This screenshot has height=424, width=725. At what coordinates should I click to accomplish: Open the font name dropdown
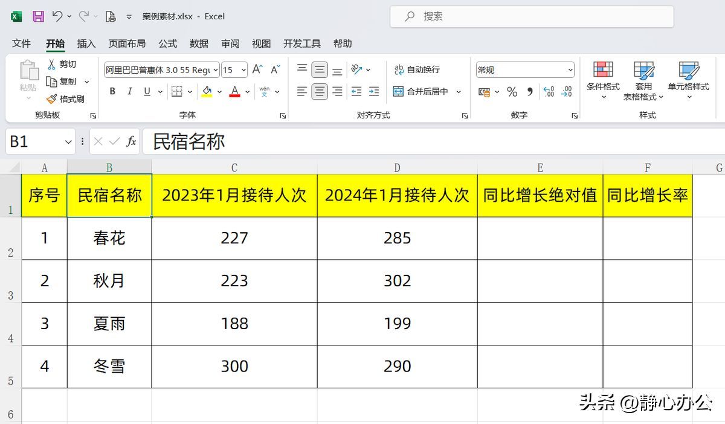pos(216,69)
